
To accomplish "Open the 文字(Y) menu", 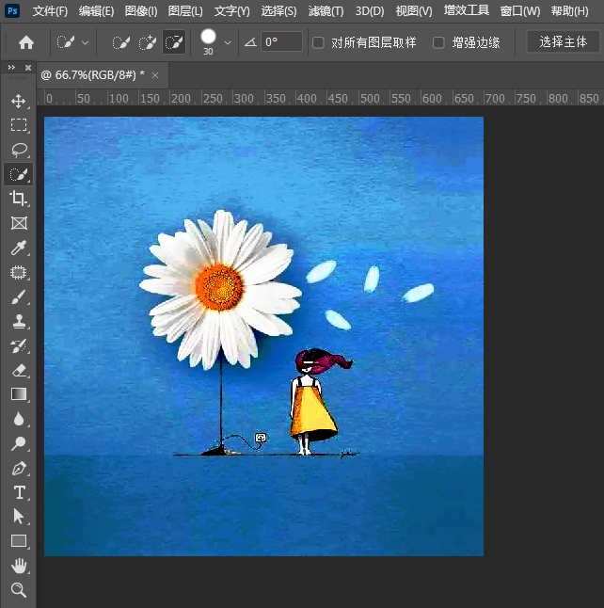I will coord(231,11).
